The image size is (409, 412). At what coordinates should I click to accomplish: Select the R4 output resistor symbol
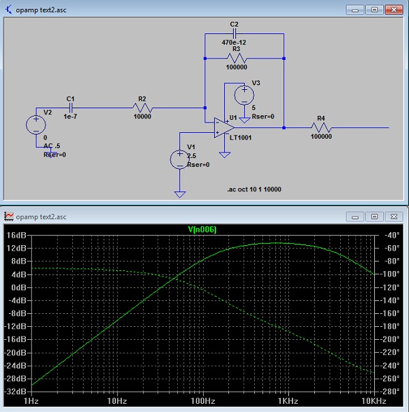click(x=321, y=127)
